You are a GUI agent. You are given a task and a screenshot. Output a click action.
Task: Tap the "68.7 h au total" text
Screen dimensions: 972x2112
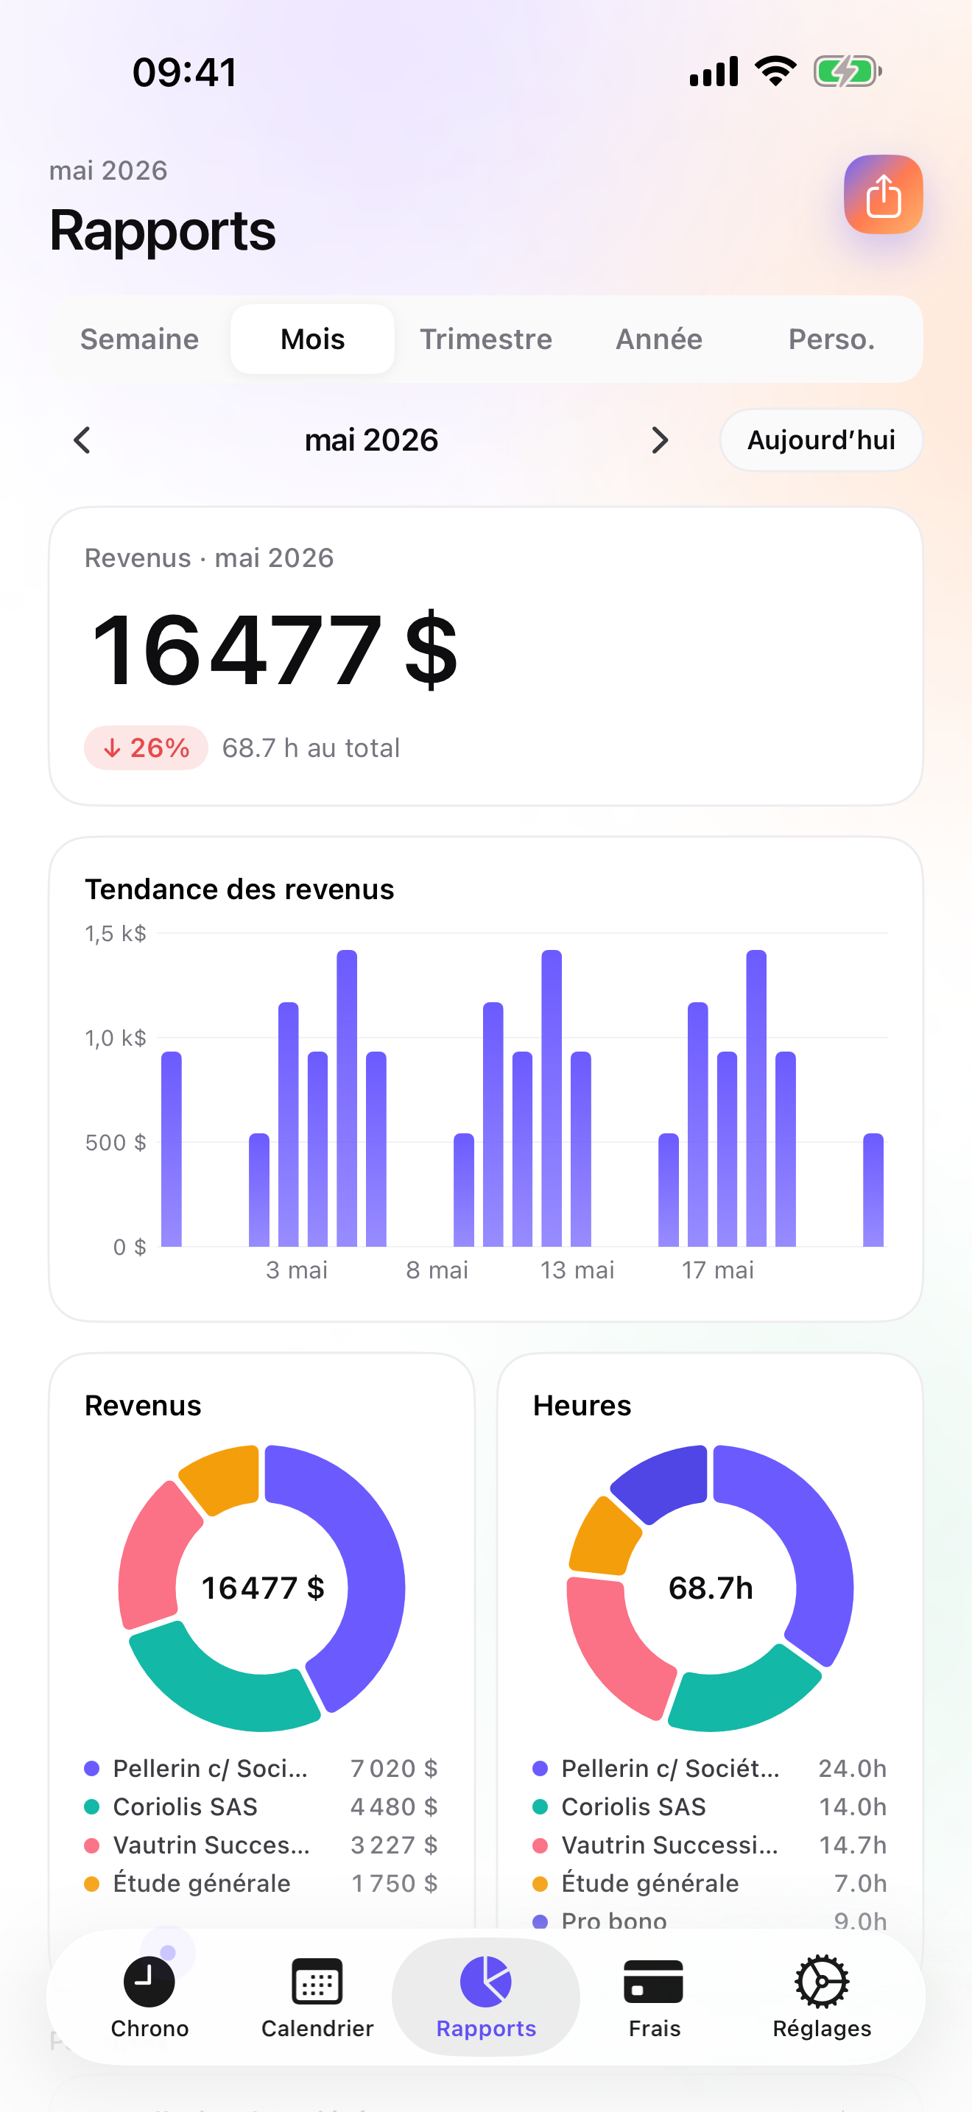point(311,747)
